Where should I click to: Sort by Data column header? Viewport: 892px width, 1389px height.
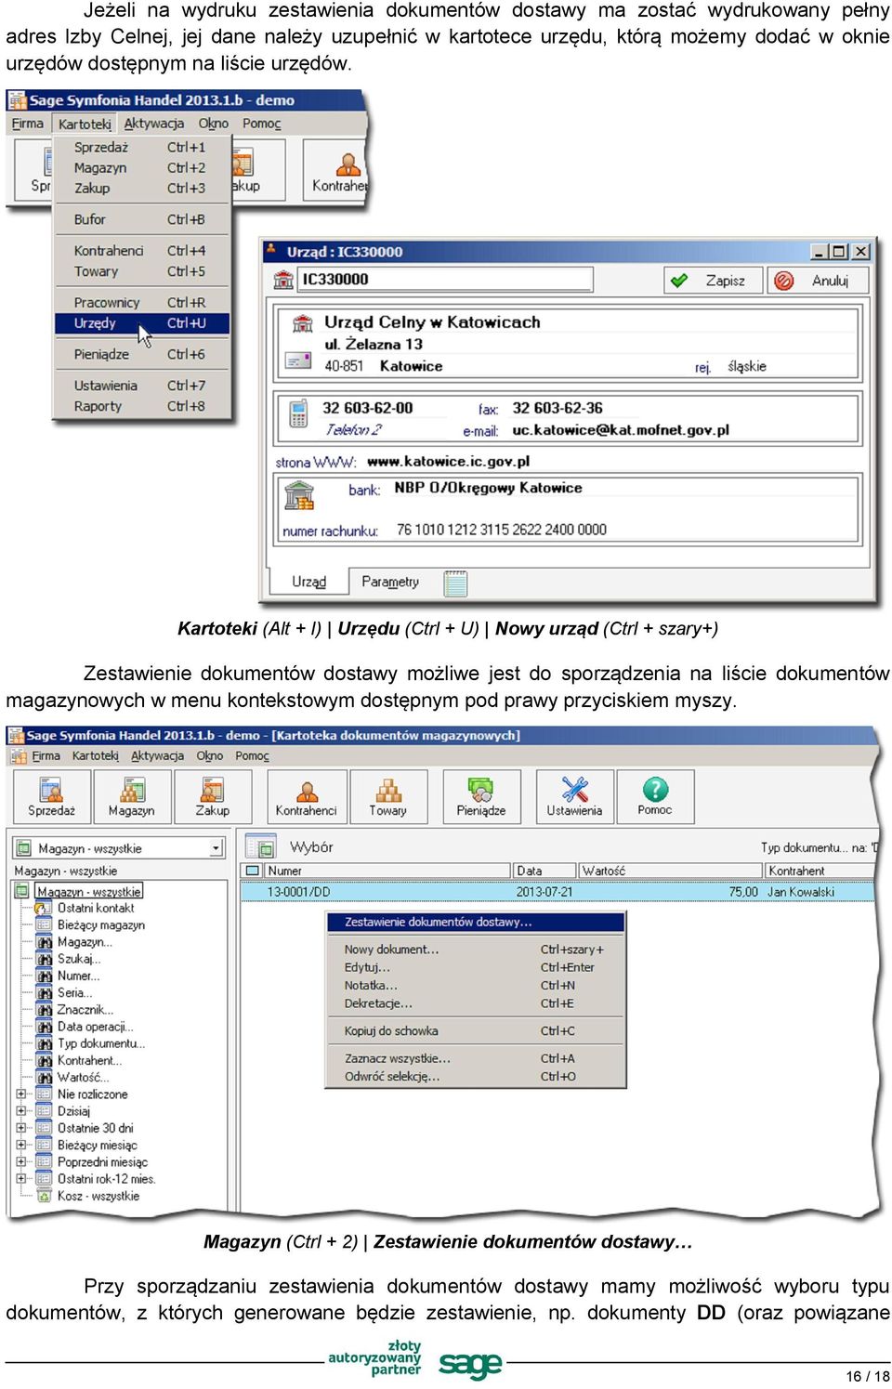[544, 871]
